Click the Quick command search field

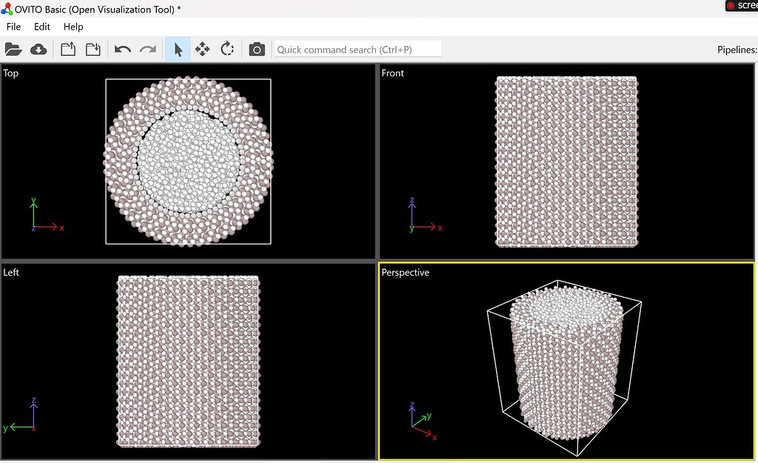pos(358,49)
